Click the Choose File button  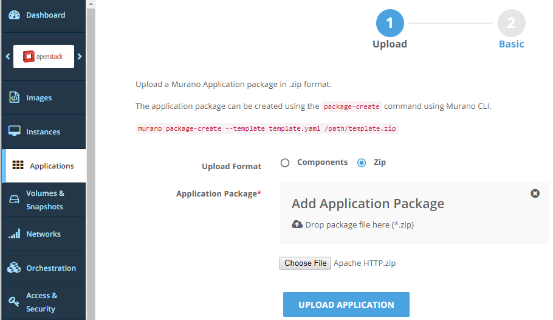tap(306, 263)
